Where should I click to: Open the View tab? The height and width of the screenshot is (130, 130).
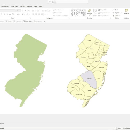35,6
